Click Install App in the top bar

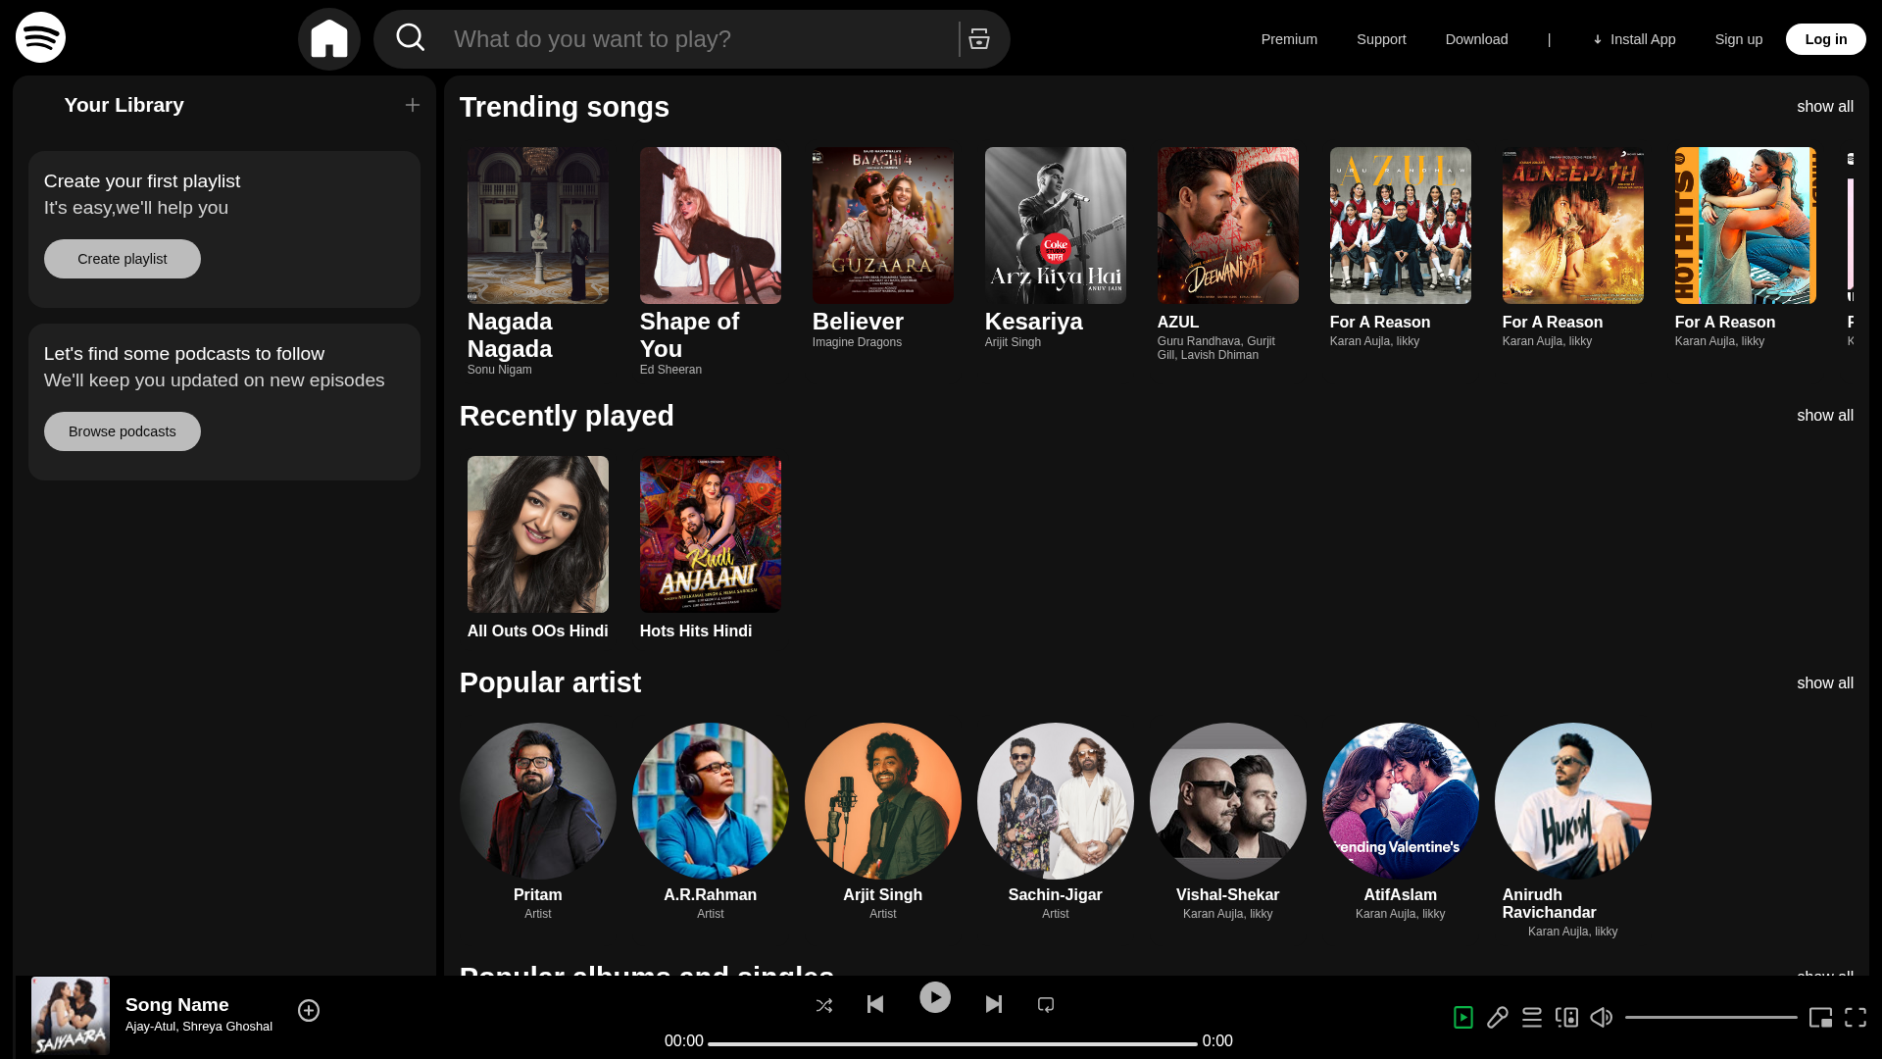[1634, 39]
